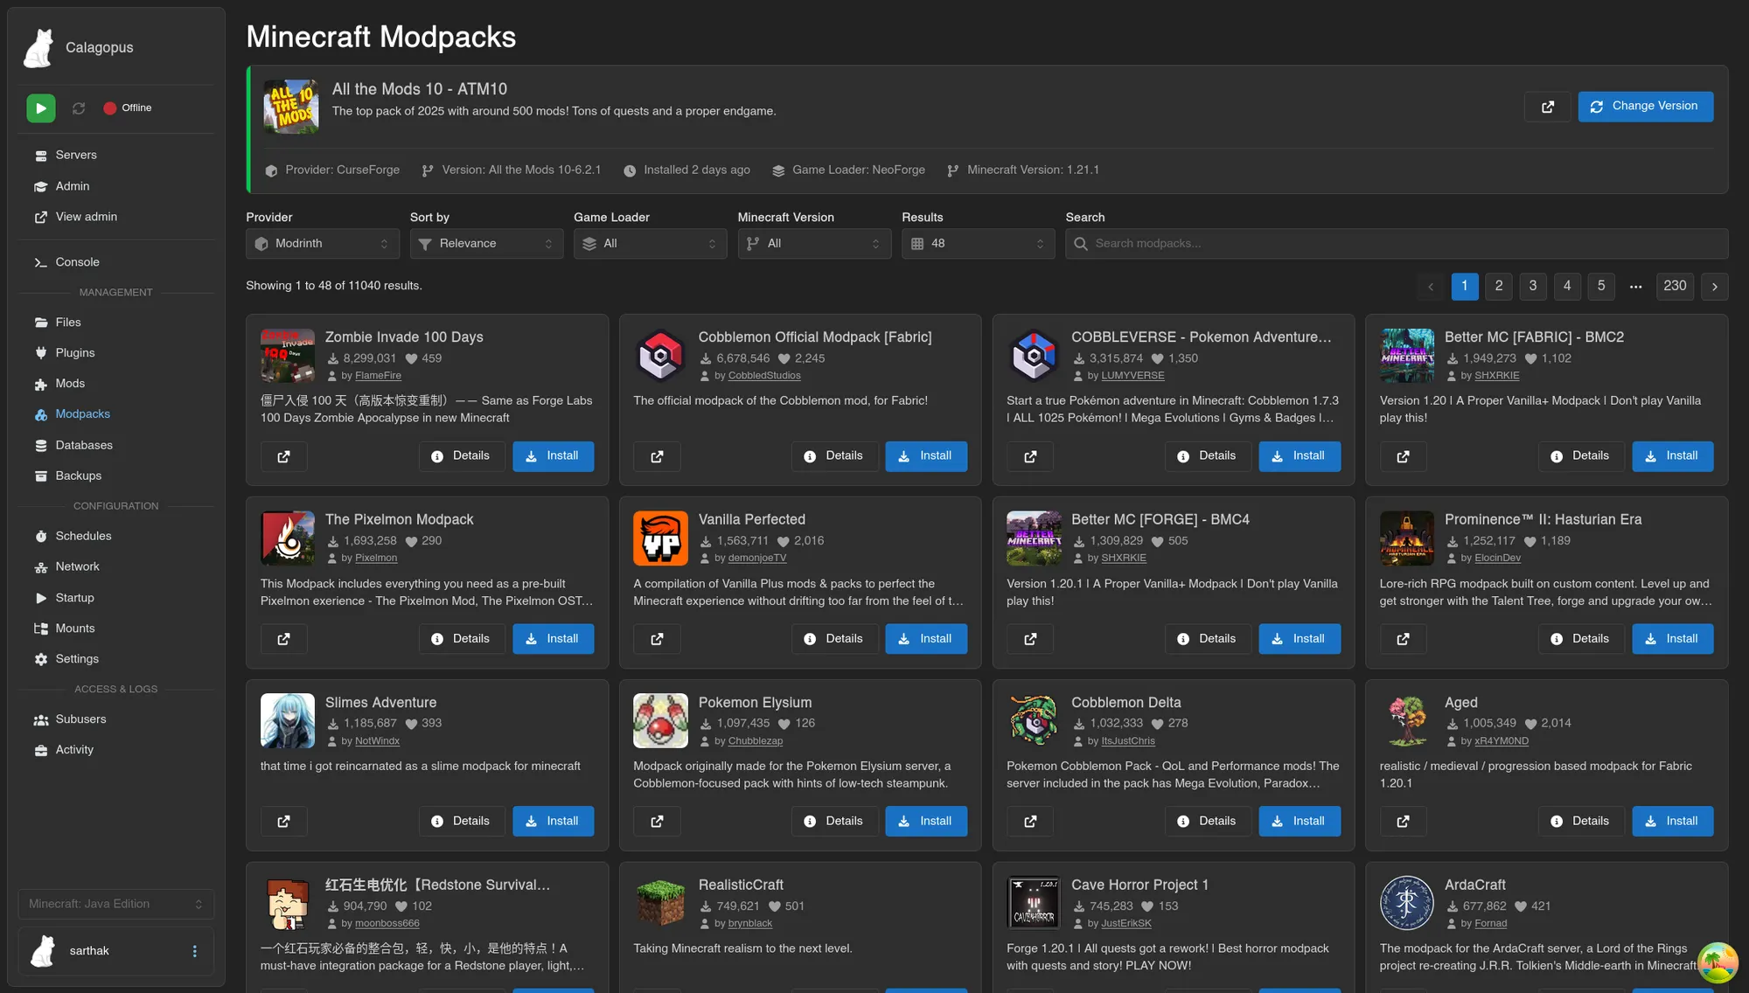1749x993 pixels.
Task: Click Pokemon Elysium pack icon
Action: (x=660, y=721)
